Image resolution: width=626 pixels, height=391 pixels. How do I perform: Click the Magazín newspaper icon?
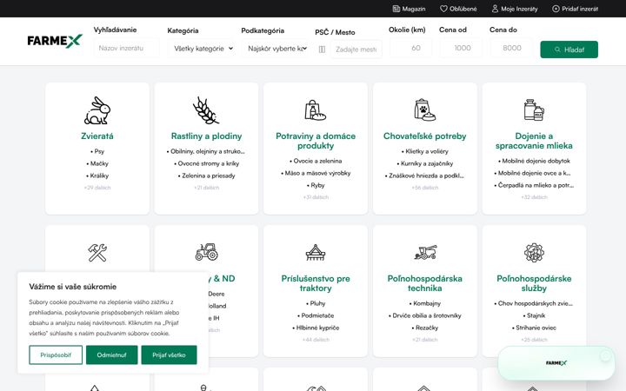[396, 9]
